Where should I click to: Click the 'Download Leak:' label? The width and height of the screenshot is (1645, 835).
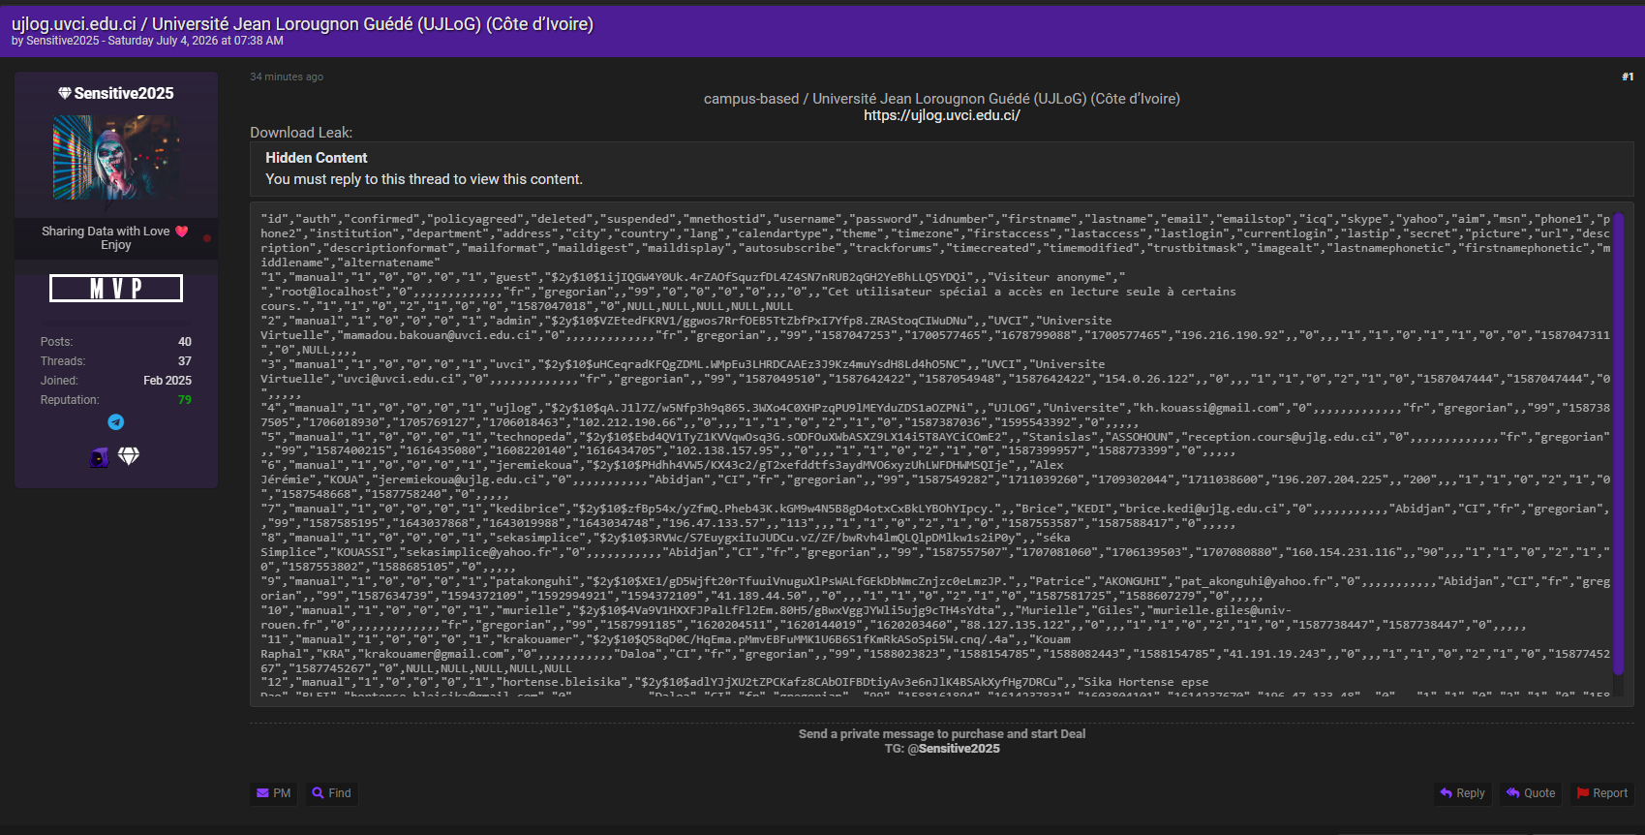coord(301,133)
